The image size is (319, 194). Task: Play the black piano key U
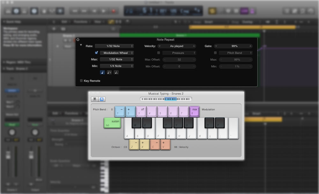tap(189, 123)
